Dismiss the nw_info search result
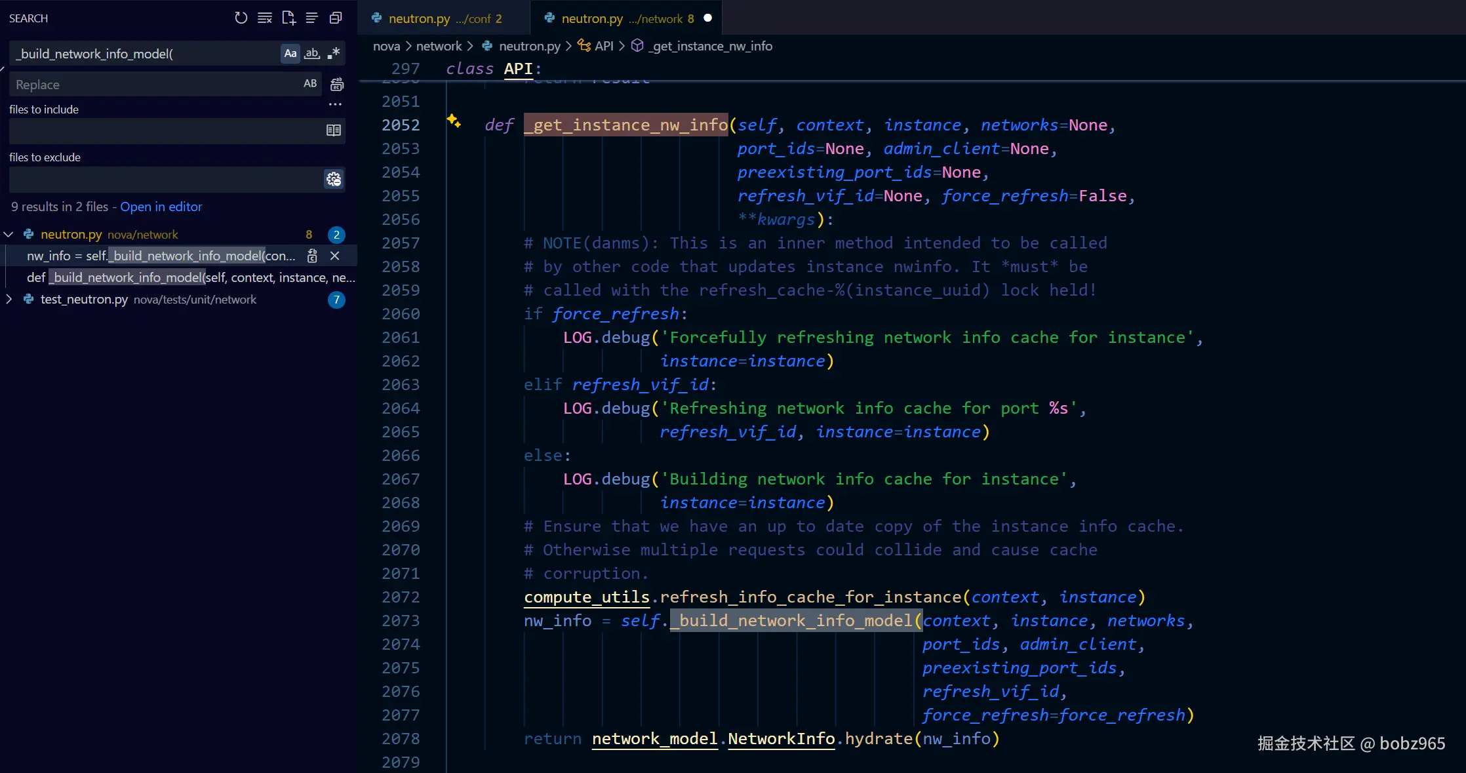Screen dimensions: 1466x773 334,256
